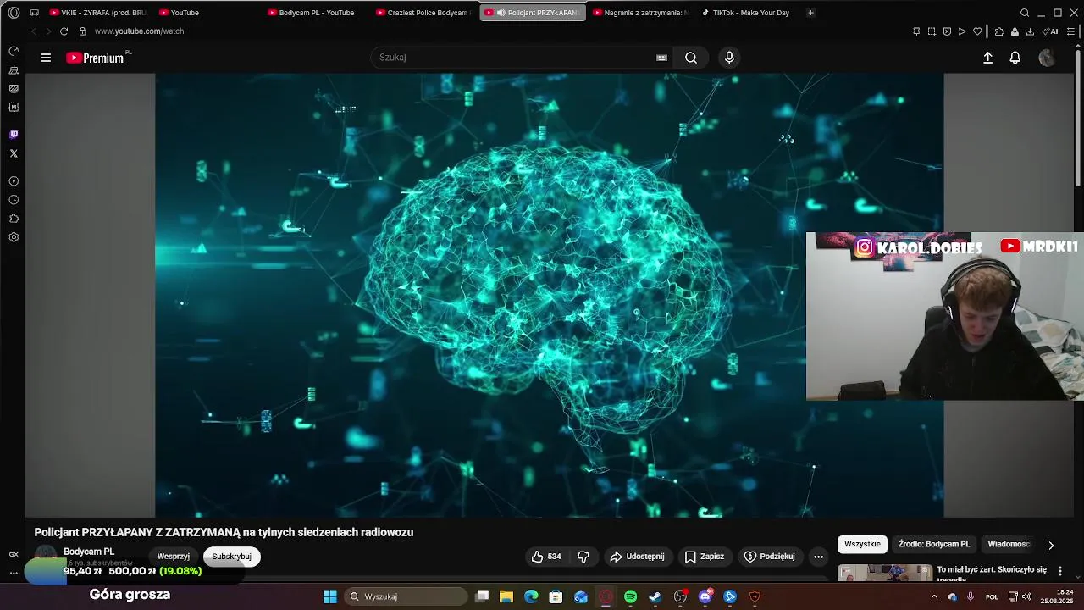
Task: Open the Opera main menu icon
Action: click(14, 13)
